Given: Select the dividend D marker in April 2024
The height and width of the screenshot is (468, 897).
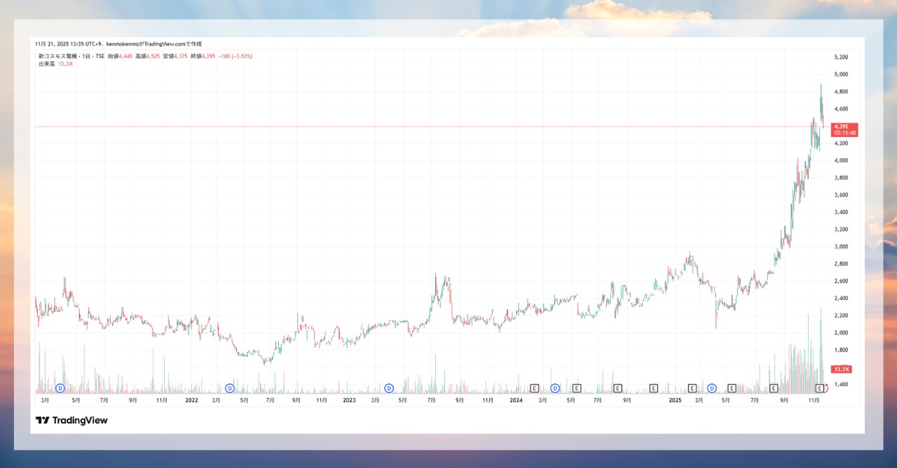Looking at the screenshot, I should click(555, 388).
